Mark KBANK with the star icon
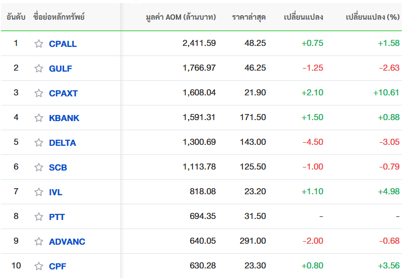Image resolution: width=417 pixels, height=278 pixels. click(39, 118)
